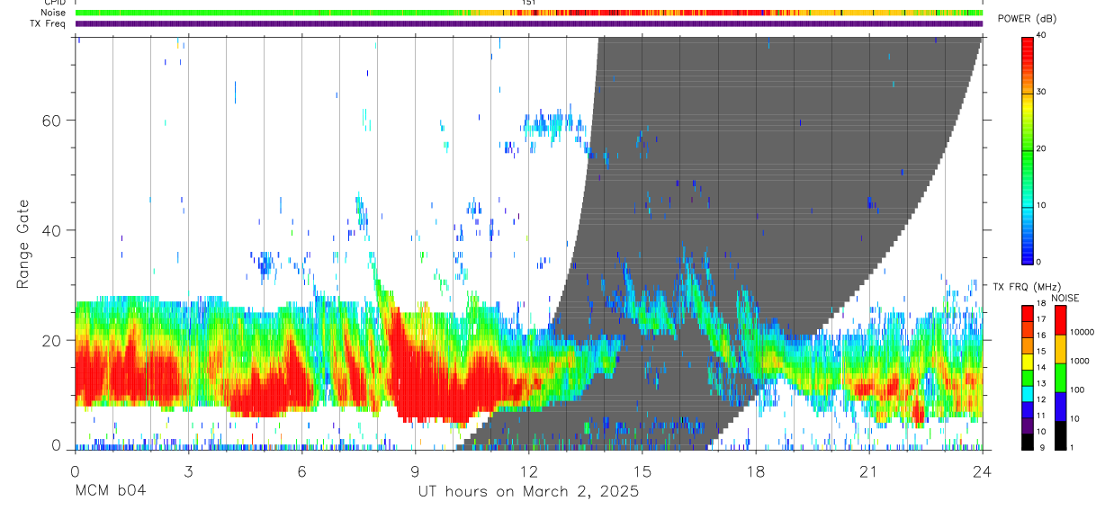The height and width of the screenshot is (510, 1105).
Task: Click the 'POWER (dB)' colorbar title
Action: click(1028, 19)
